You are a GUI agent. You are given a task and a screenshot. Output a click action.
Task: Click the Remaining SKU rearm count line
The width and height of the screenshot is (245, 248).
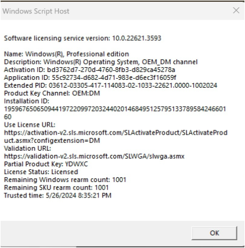point(56,187)
